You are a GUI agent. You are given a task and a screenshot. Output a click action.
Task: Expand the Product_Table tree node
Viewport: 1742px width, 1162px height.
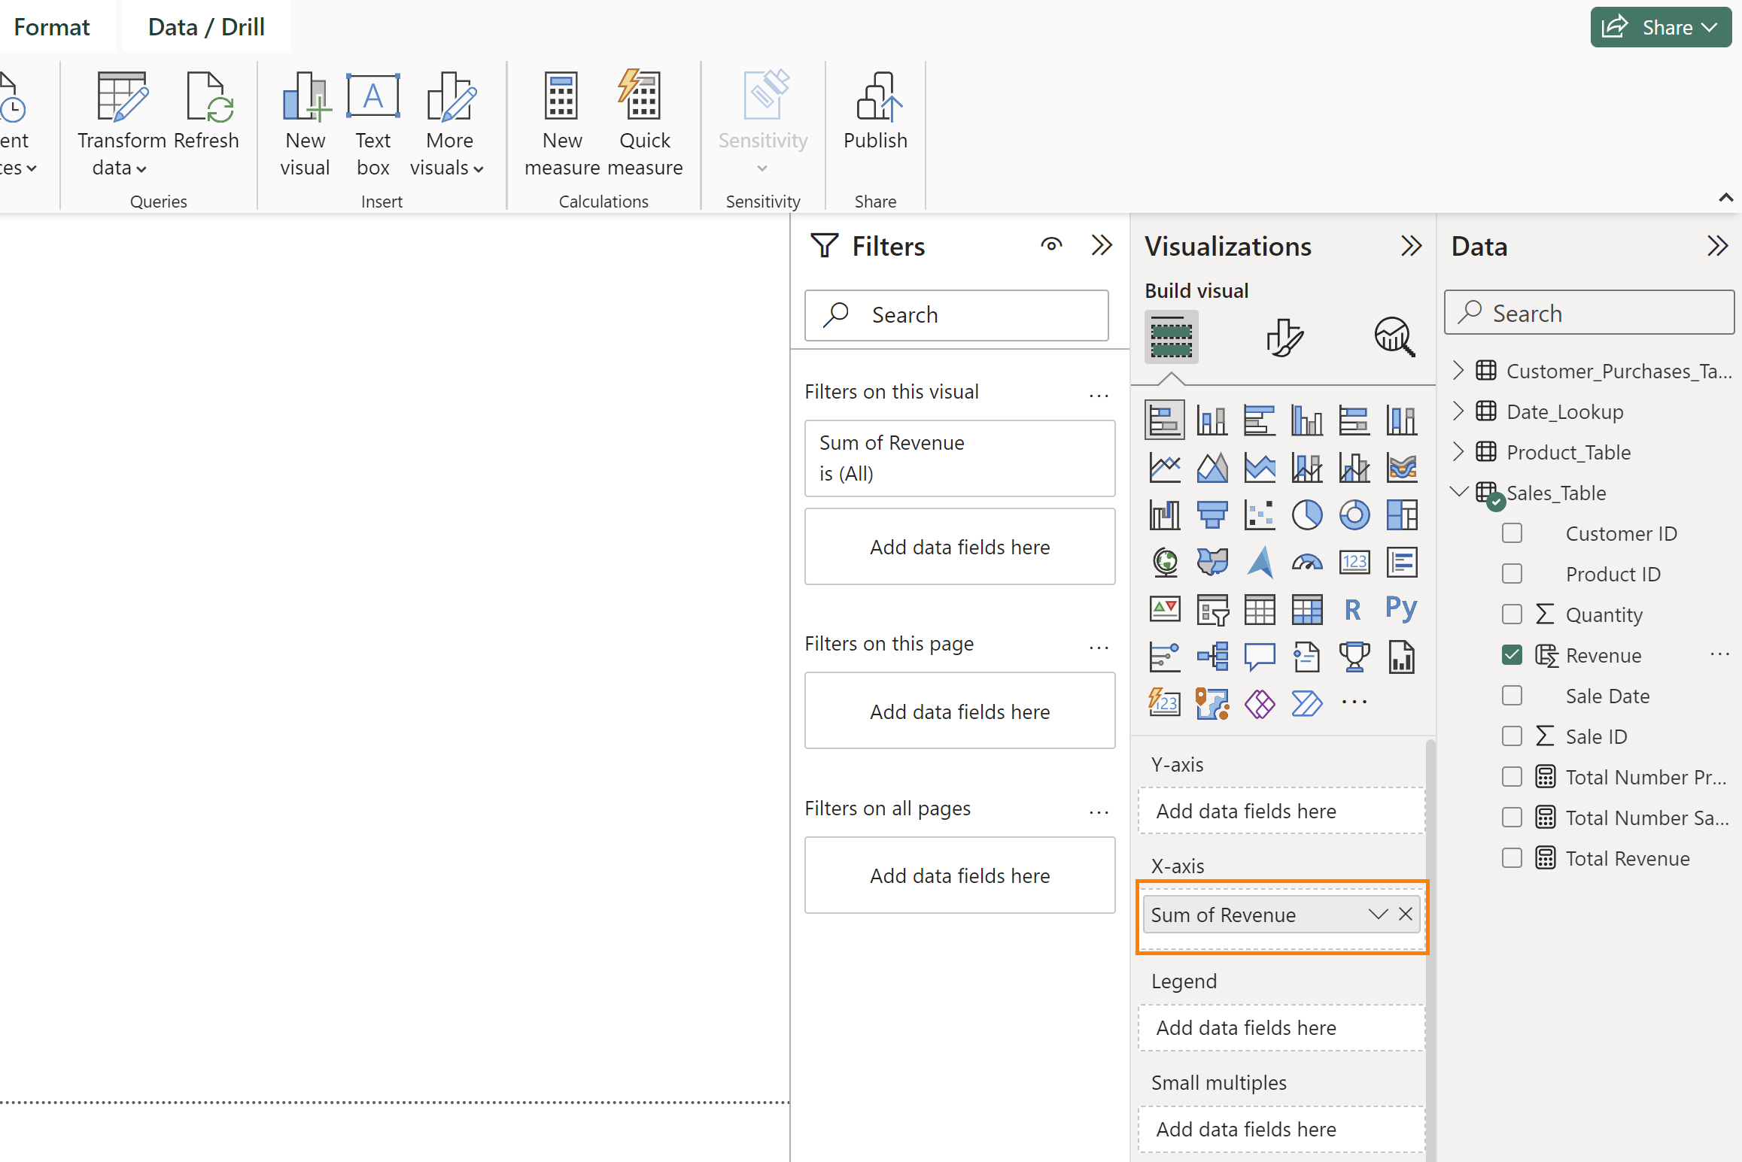pyautogui.click(x=1458, y=452)
